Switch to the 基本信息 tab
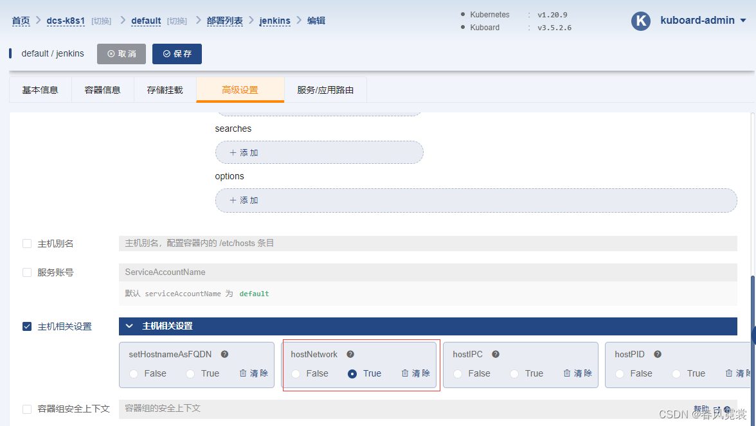 coord(40,90)
